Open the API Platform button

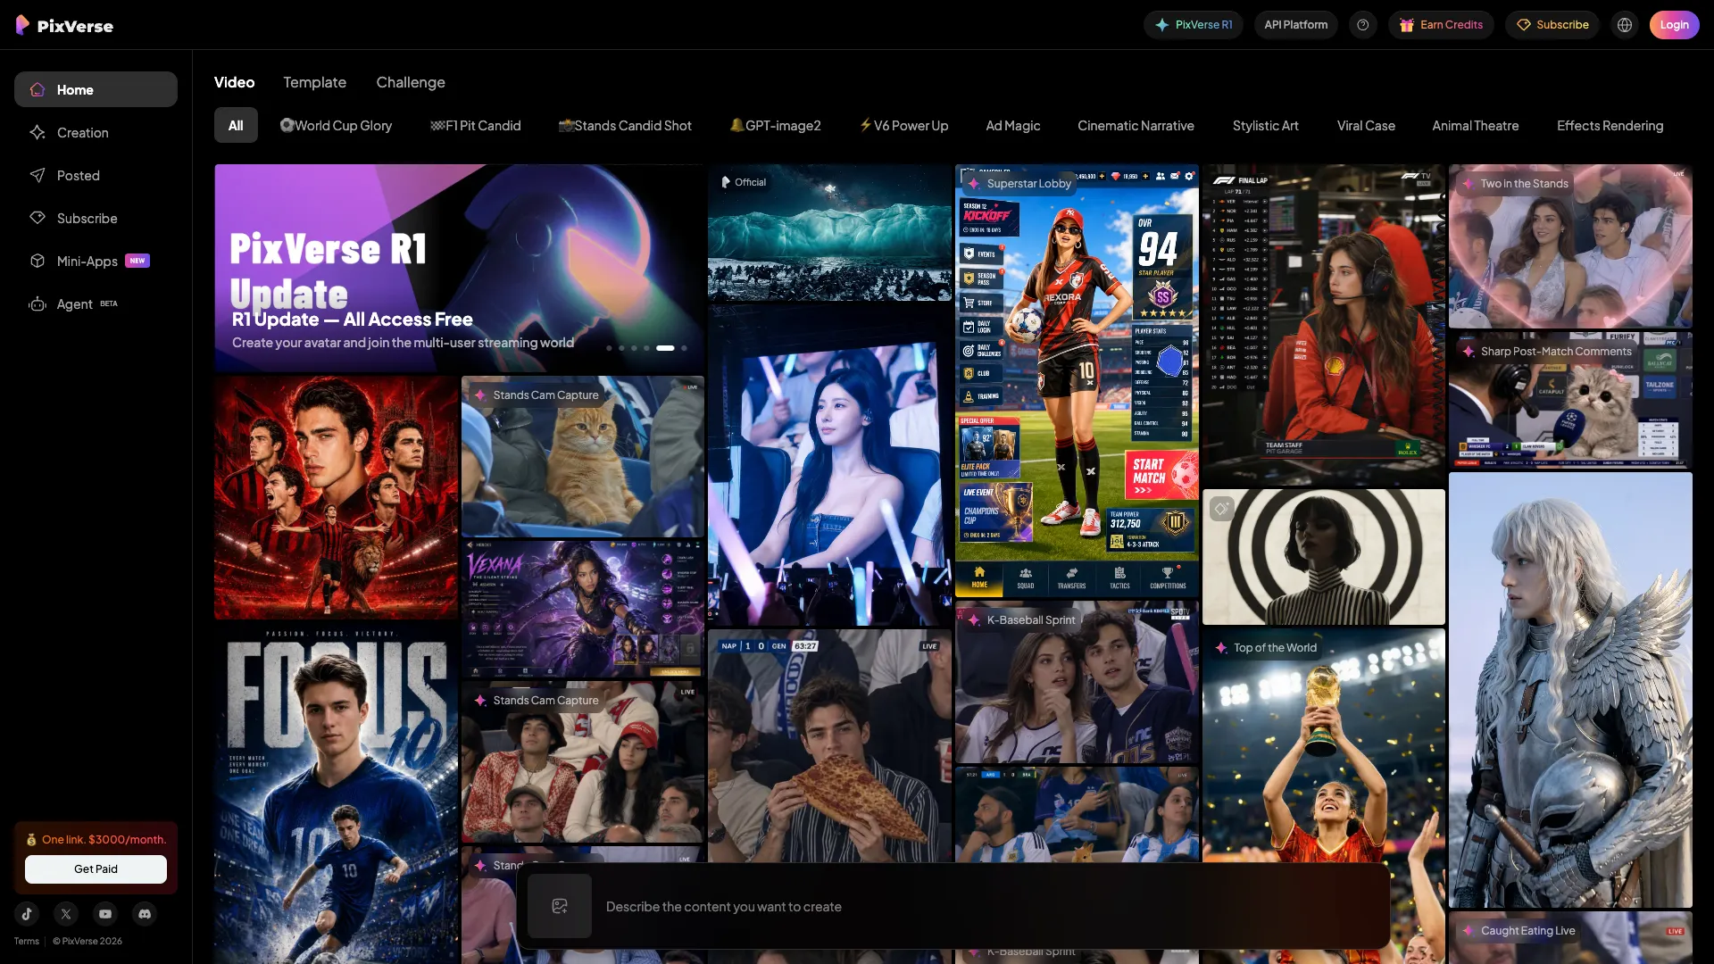coord(1296,25)
